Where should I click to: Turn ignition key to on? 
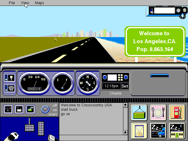pos(55,110)
